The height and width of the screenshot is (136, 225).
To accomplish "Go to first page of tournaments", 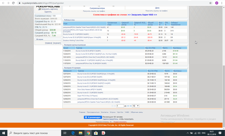I will click(112, 106).
